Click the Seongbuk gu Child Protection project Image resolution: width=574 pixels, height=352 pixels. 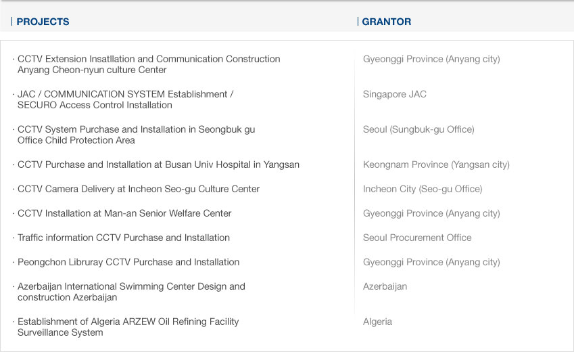(136, 135)
